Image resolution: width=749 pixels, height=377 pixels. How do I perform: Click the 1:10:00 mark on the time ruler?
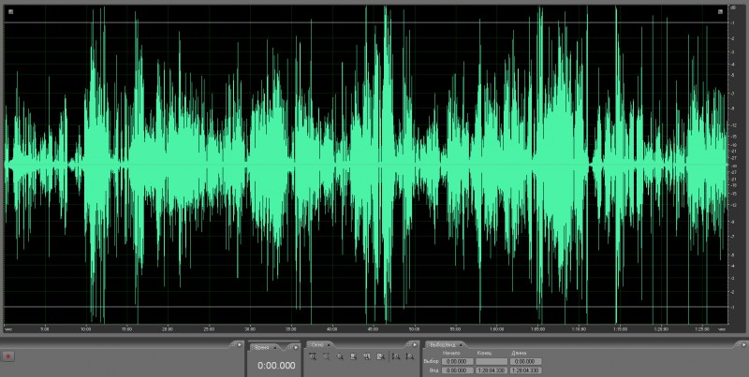(x=579, y=329)
